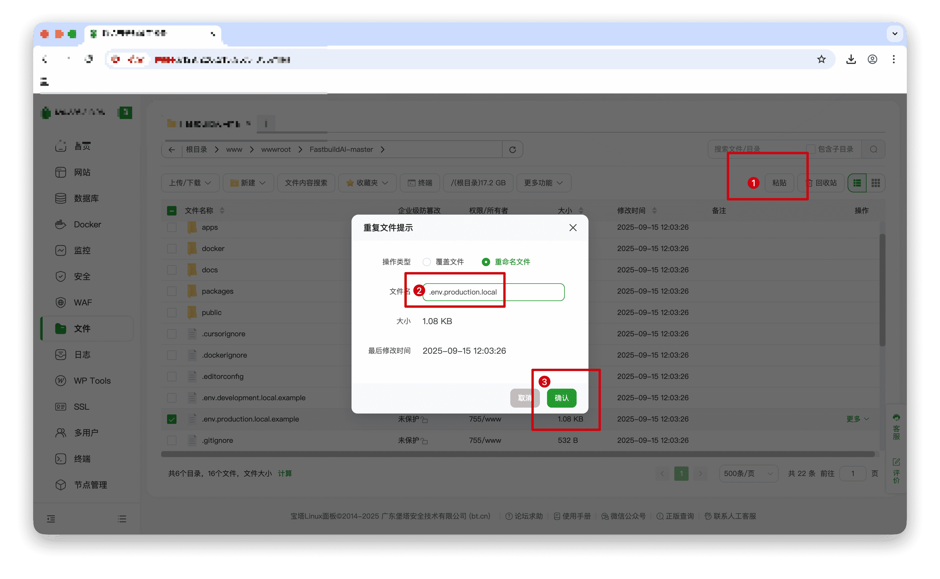Viewport: 940px width, 579px height.
Task: Open the 数据库 (Database) sidebar section
Action: (86, 198)
